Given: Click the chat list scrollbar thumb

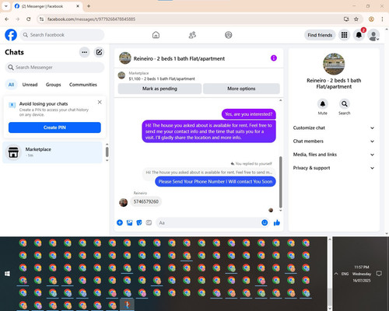Looking at the screenshot, I should [x=107, y=152].
